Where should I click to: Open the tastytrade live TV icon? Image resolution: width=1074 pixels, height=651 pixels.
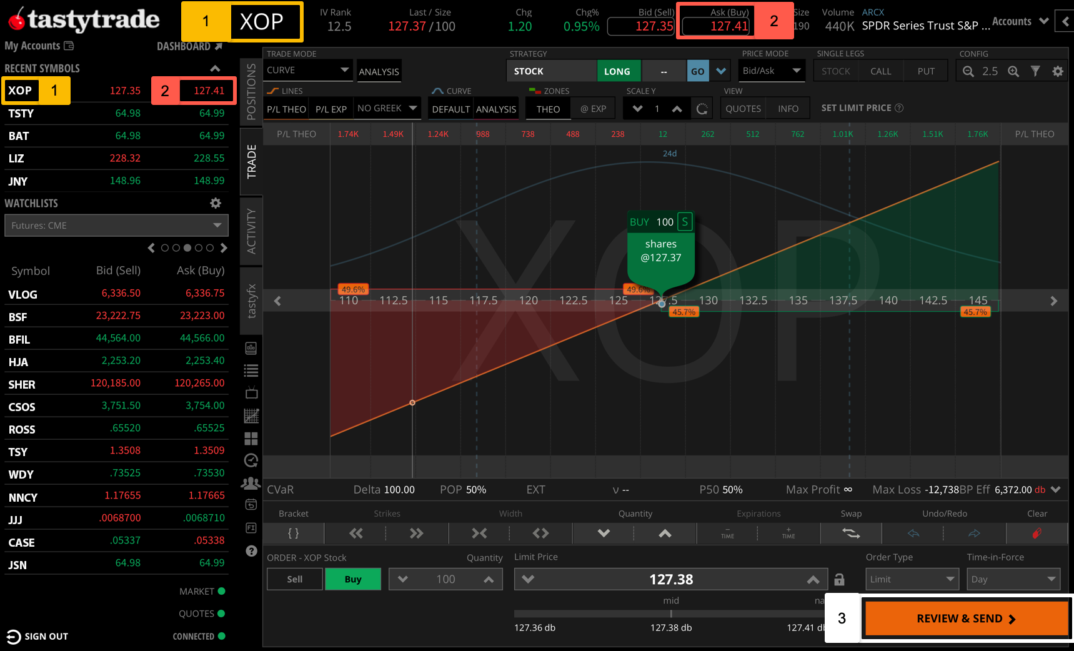point(251,392)
